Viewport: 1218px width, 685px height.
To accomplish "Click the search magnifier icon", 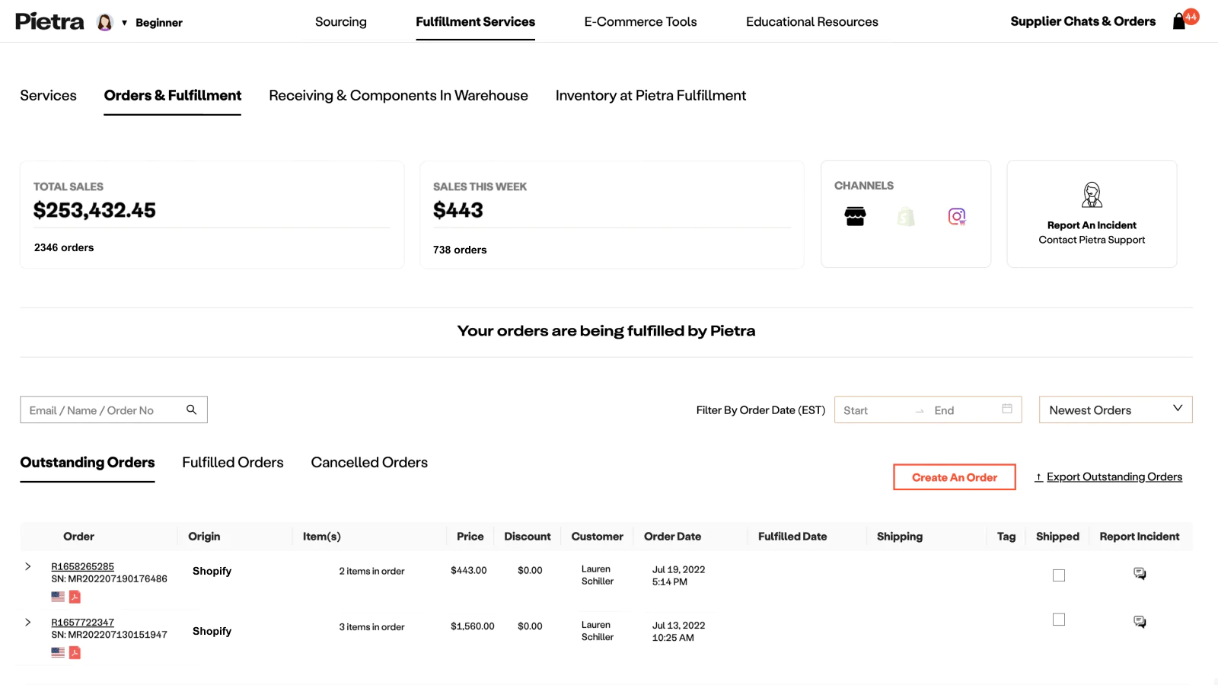I will [x=192, y=409].
